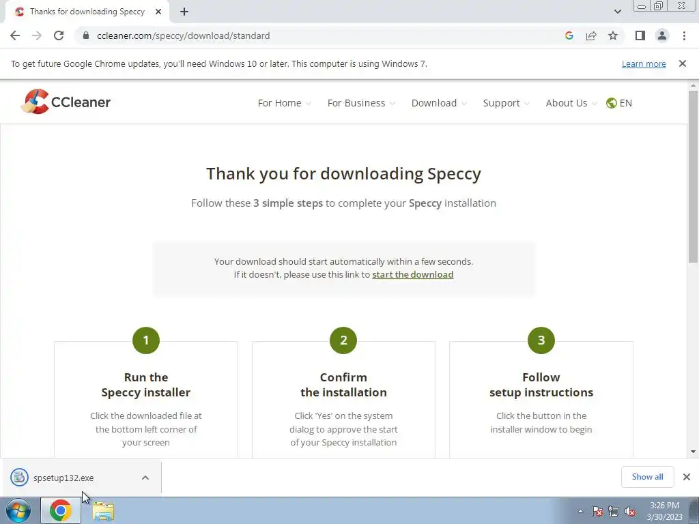Click the 'Thank you for downloading Speccy' heading

pos(343,173)
